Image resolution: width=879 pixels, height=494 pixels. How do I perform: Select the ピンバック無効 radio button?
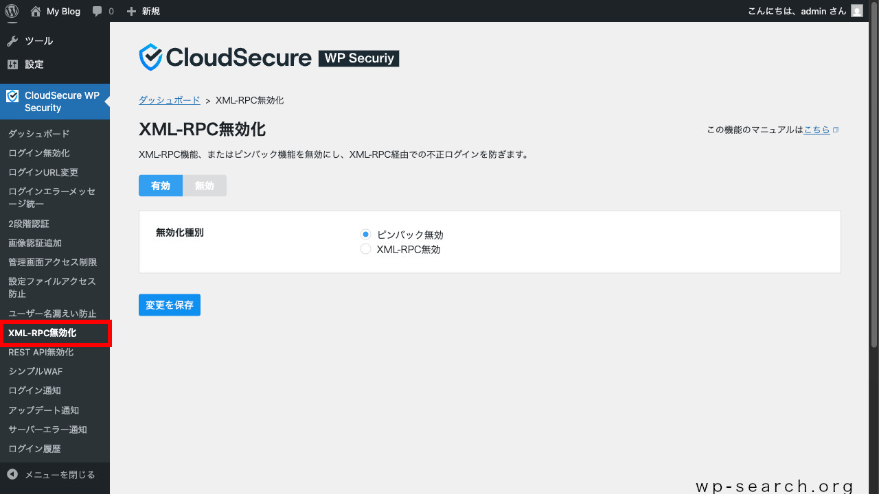coord(365,234)
